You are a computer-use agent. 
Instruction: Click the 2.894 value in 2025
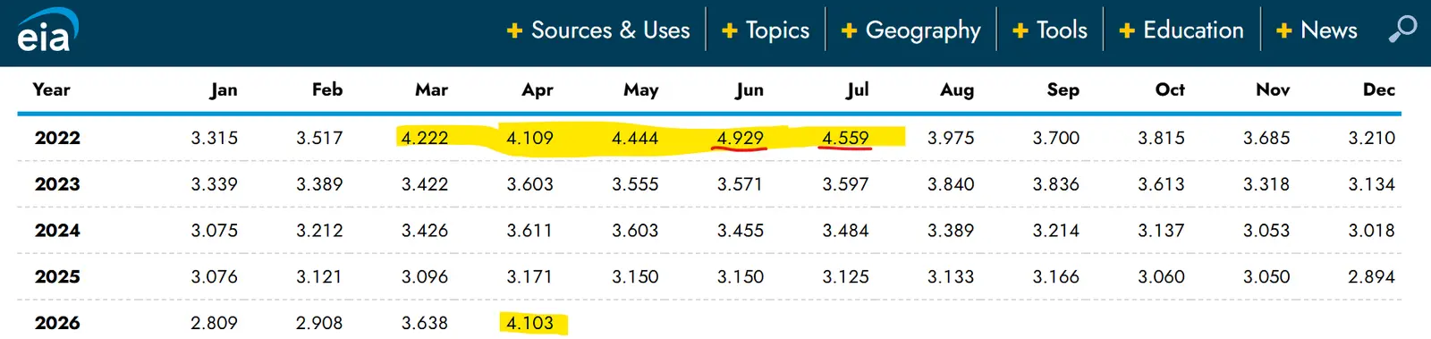(x=1372, y=277)
